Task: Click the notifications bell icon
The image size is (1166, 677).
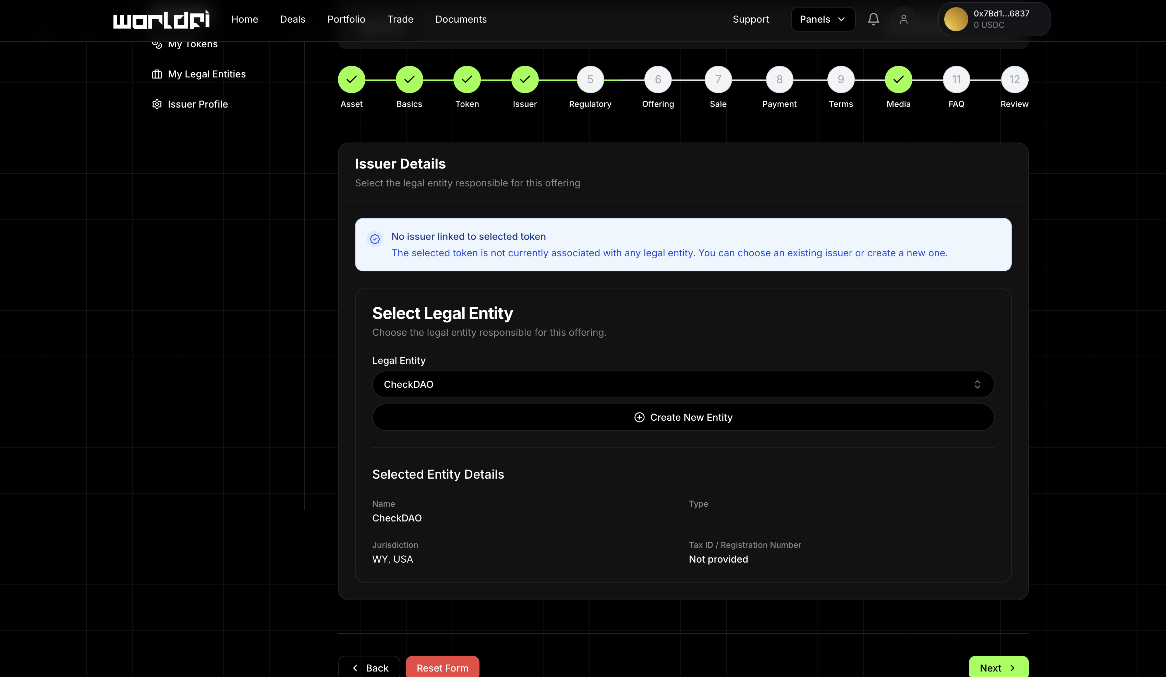Action: 873,19
